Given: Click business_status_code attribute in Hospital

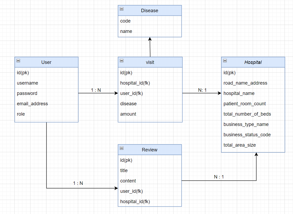Looking at the screenshot, I should [247, 135].
